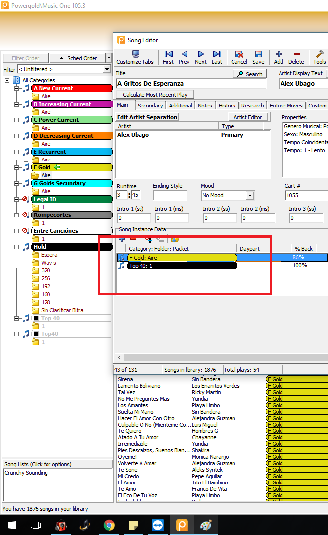
Task: Cancel the song edits
Action: point(239,57)
